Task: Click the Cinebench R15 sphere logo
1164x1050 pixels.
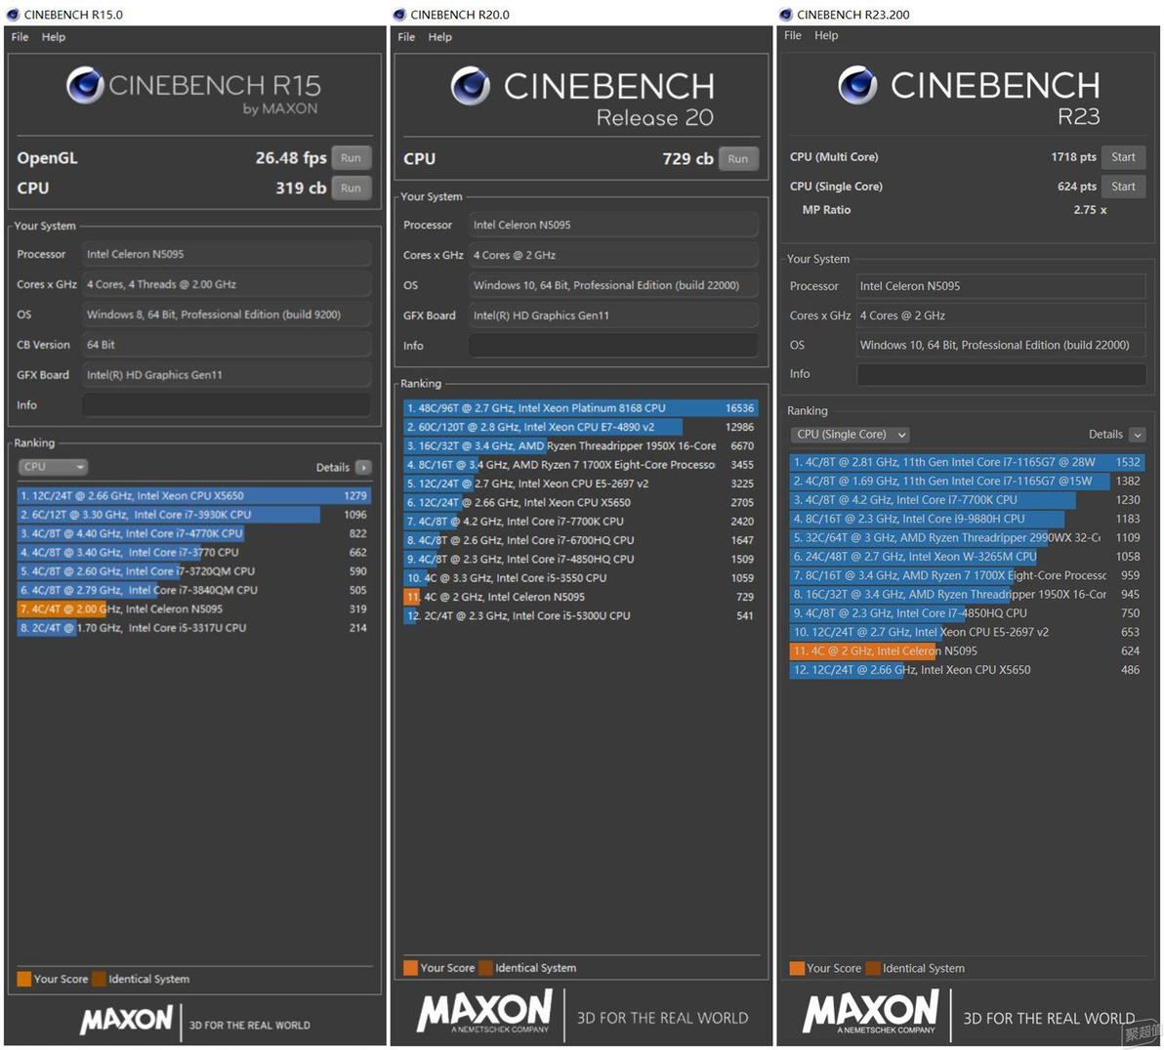Action: pyautogui.click(x=85, y=85)
